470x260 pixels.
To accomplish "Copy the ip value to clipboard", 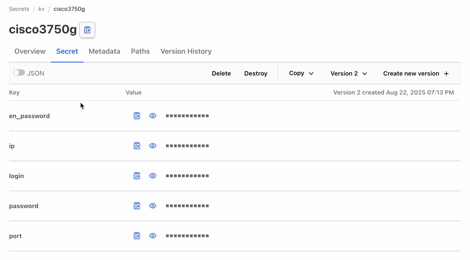I will [x=137, y=146].
